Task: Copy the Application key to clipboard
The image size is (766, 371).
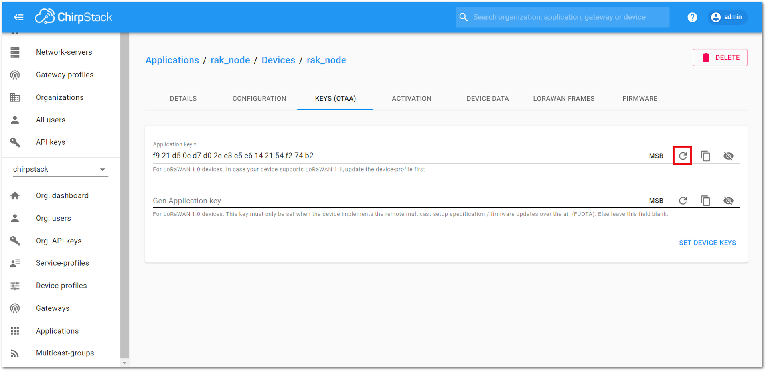Action: click(705, 156)
